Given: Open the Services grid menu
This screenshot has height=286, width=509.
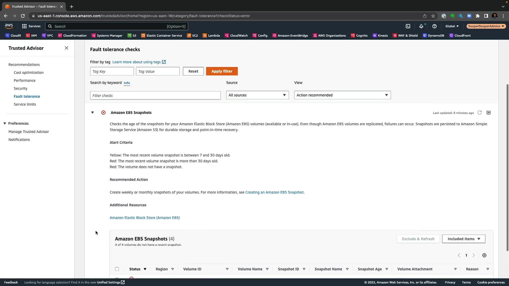Looking at the screenshot, I should click(x=31, y=26).
